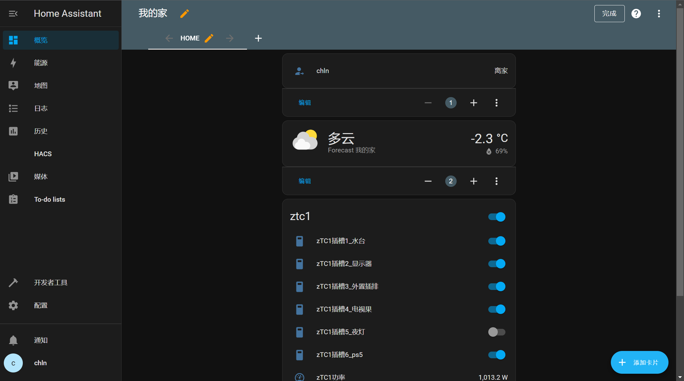The width and height of the screenshot is (684, 381).
Task: Click position number 2 badge
Action: pyautogui.click(x=451, y=181)
